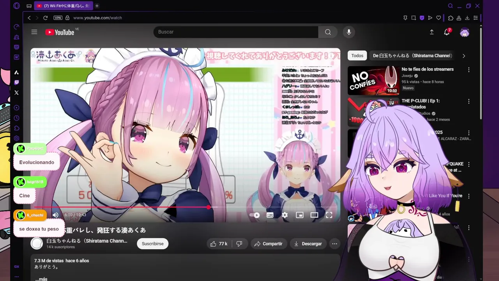Go back to the previous page
The height and width of the screenshot is (281, 499).
pyautogui.click(x=29, y=18)
